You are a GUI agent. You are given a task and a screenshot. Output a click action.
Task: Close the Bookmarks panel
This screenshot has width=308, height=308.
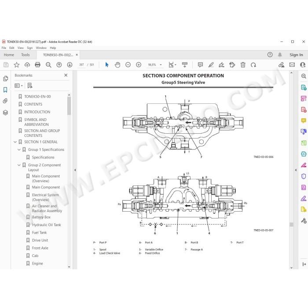(66, 75)
